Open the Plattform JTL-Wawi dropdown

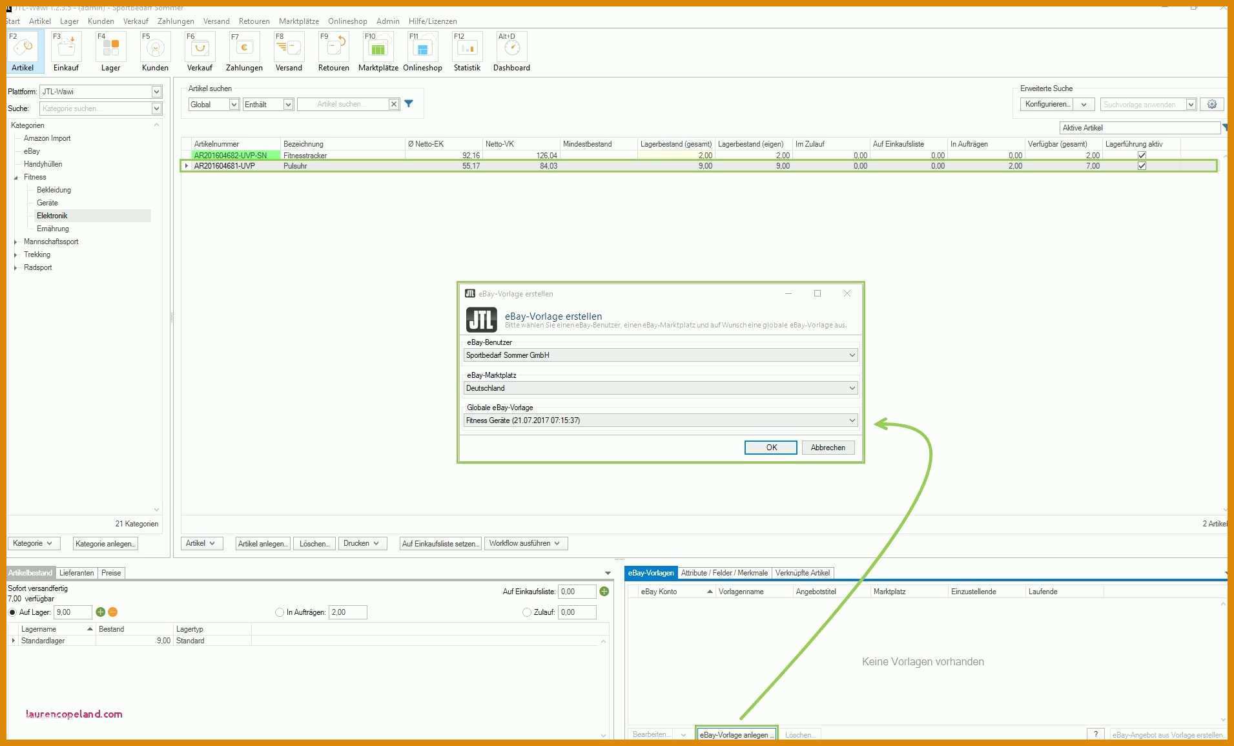point(156,92)
